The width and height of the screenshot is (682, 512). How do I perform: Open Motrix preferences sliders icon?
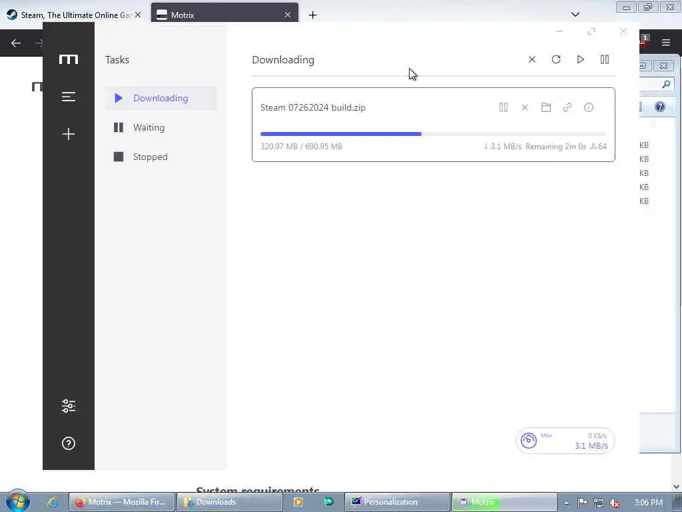pyautogui.click(x=69, y=406)
